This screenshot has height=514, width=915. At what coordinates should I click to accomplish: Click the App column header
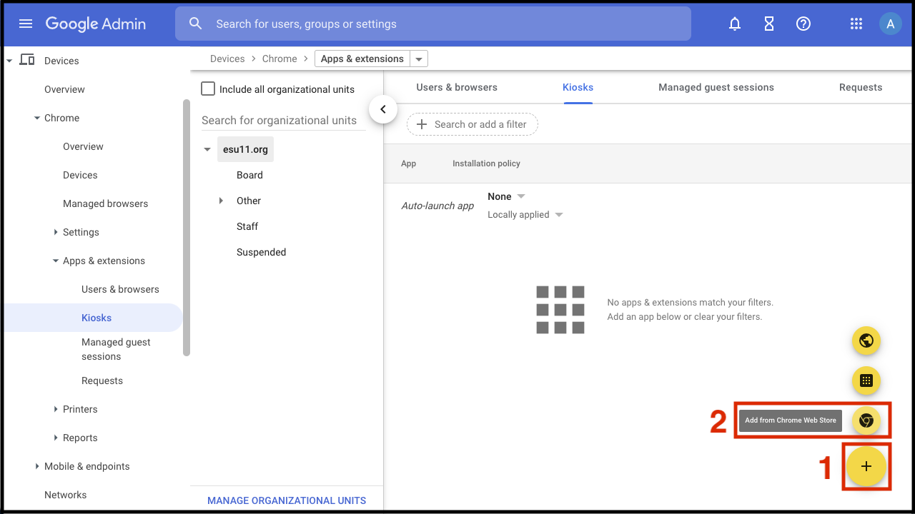[408, 163]
